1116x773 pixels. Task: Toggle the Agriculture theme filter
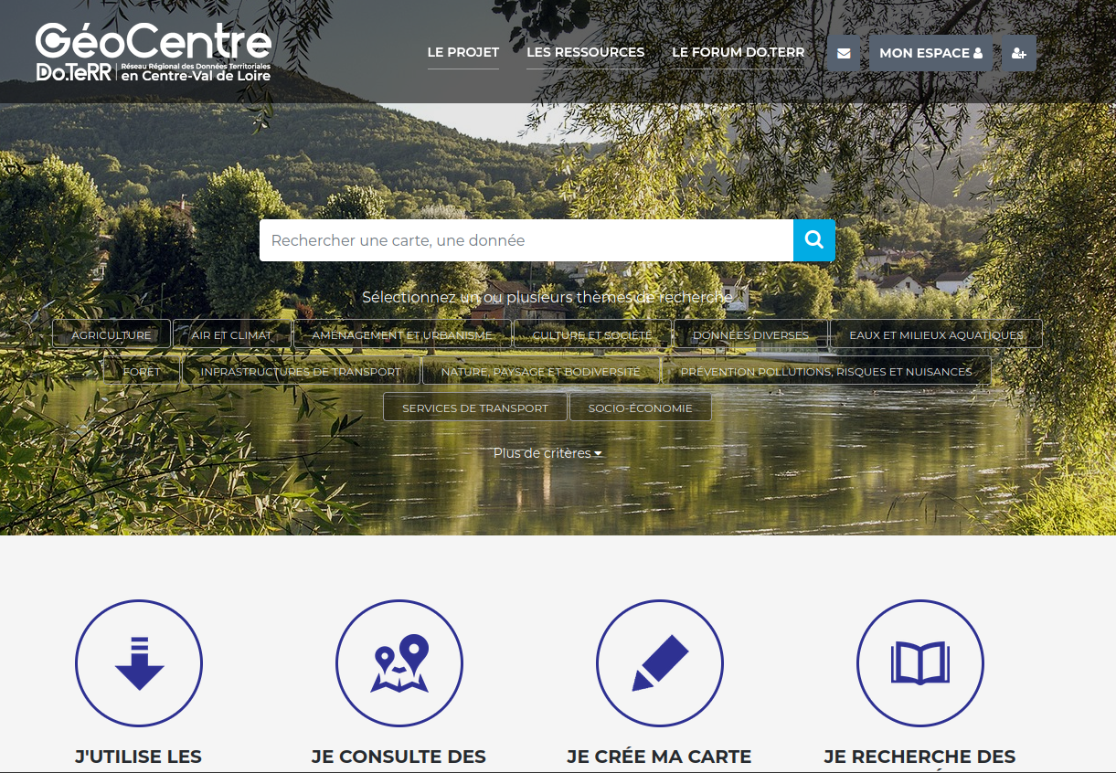click(112, 334)
